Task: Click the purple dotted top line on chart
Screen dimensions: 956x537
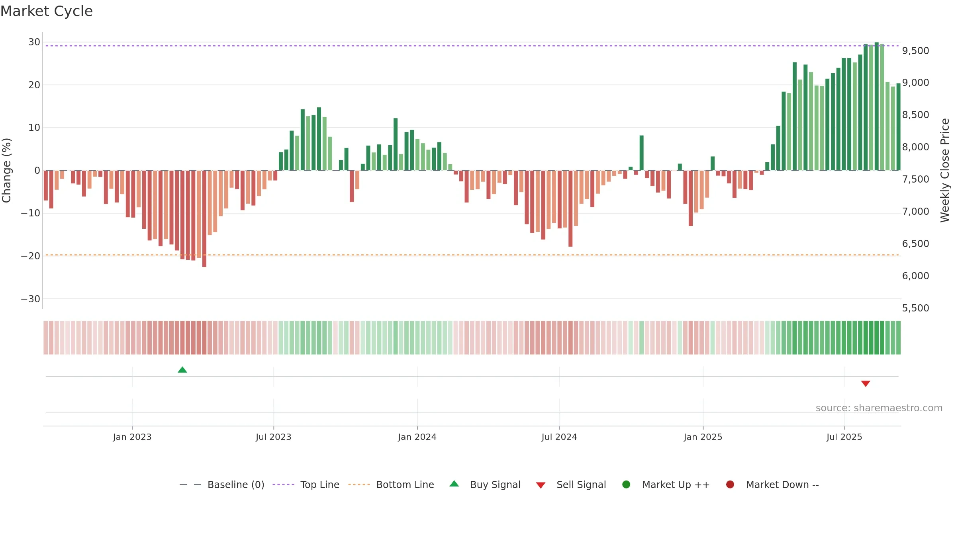Action: [472, 46]
